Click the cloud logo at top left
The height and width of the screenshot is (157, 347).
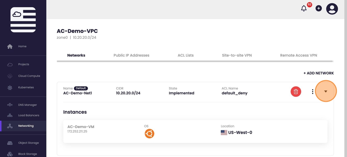tap(23, 20)
